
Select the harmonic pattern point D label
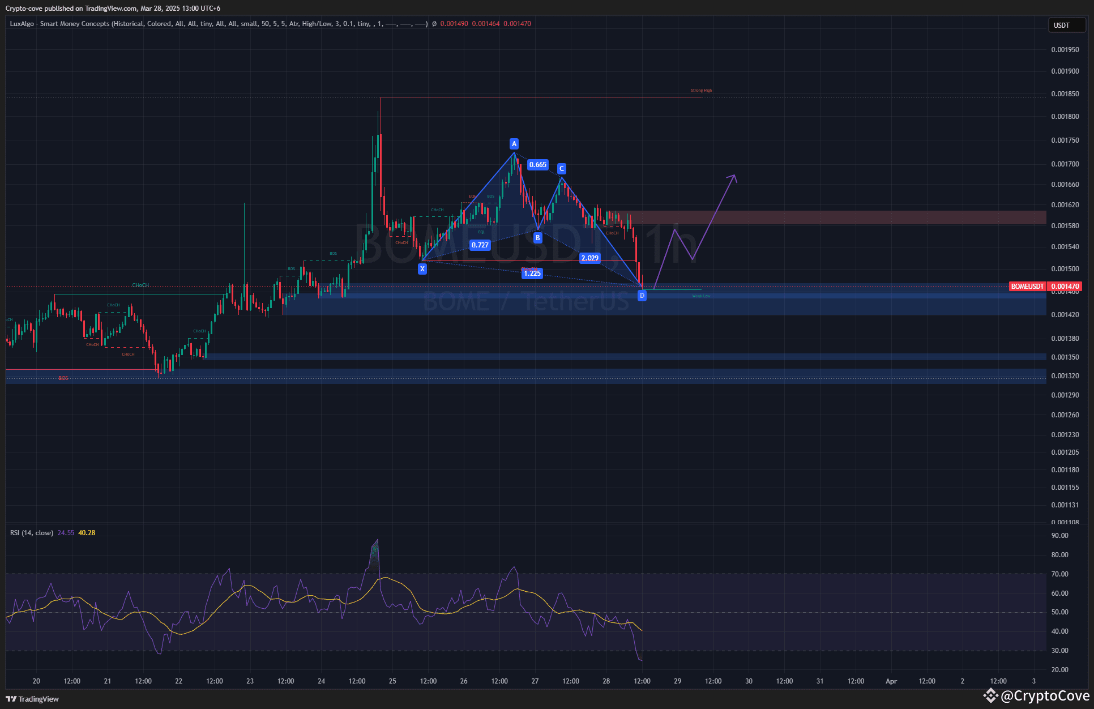[642, 295]
